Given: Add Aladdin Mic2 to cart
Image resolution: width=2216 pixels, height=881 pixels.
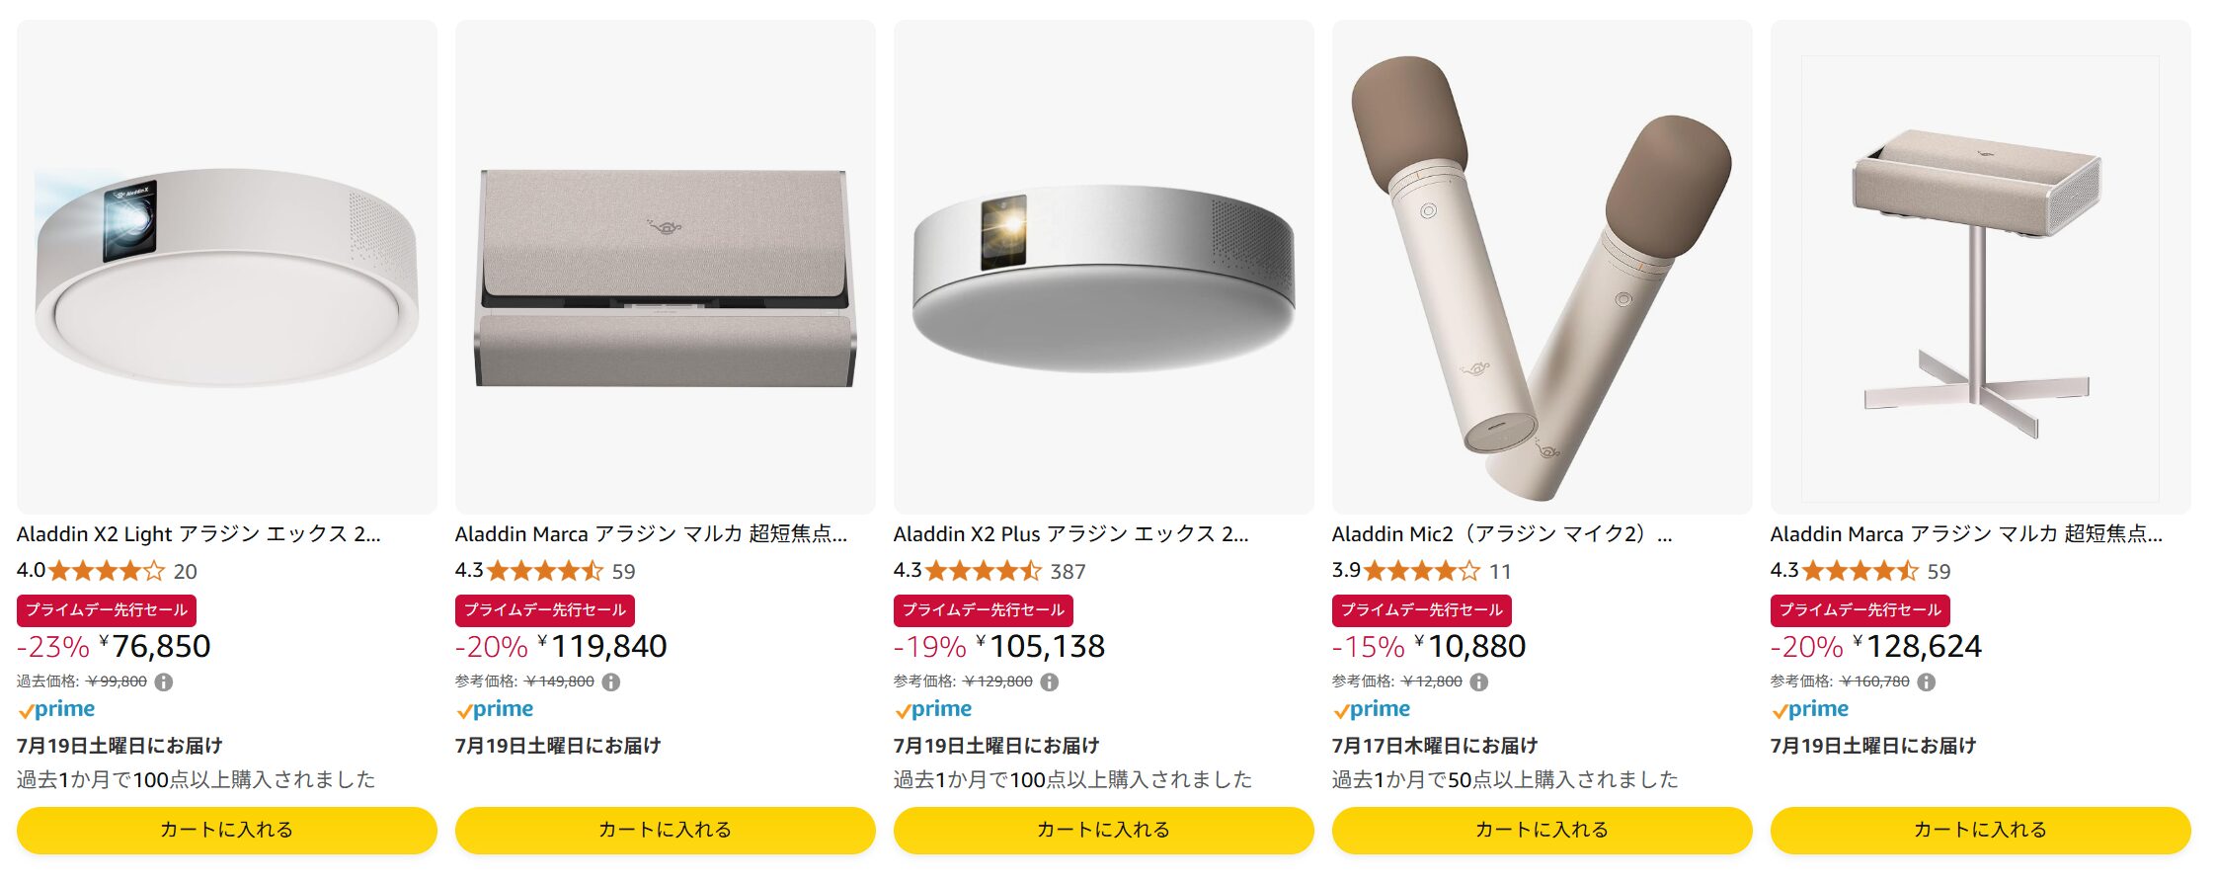Looking at the screenshot, I should pyautogui.click(x=1542, y=830).
